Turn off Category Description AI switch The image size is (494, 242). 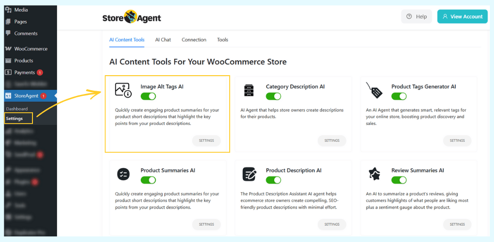(x=273, y=96)
